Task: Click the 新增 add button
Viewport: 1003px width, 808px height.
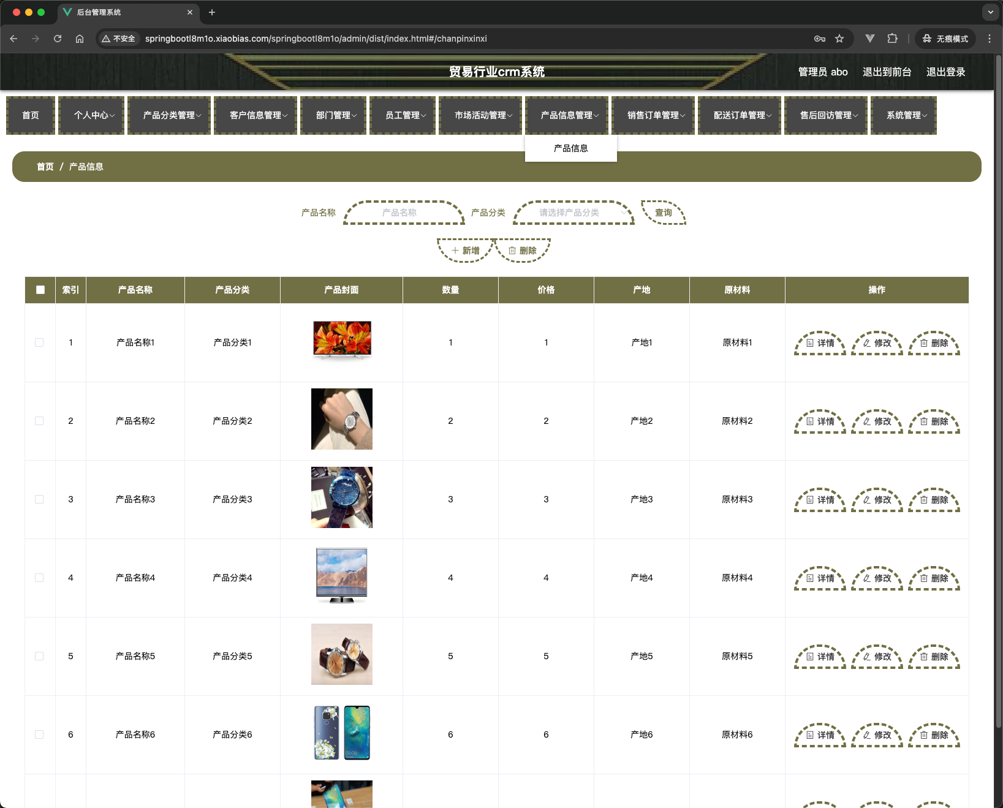Action: [466, 251]
